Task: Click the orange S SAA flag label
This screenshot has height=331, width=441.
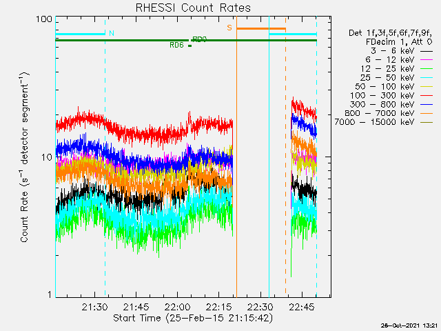Action: click(229, 28)
